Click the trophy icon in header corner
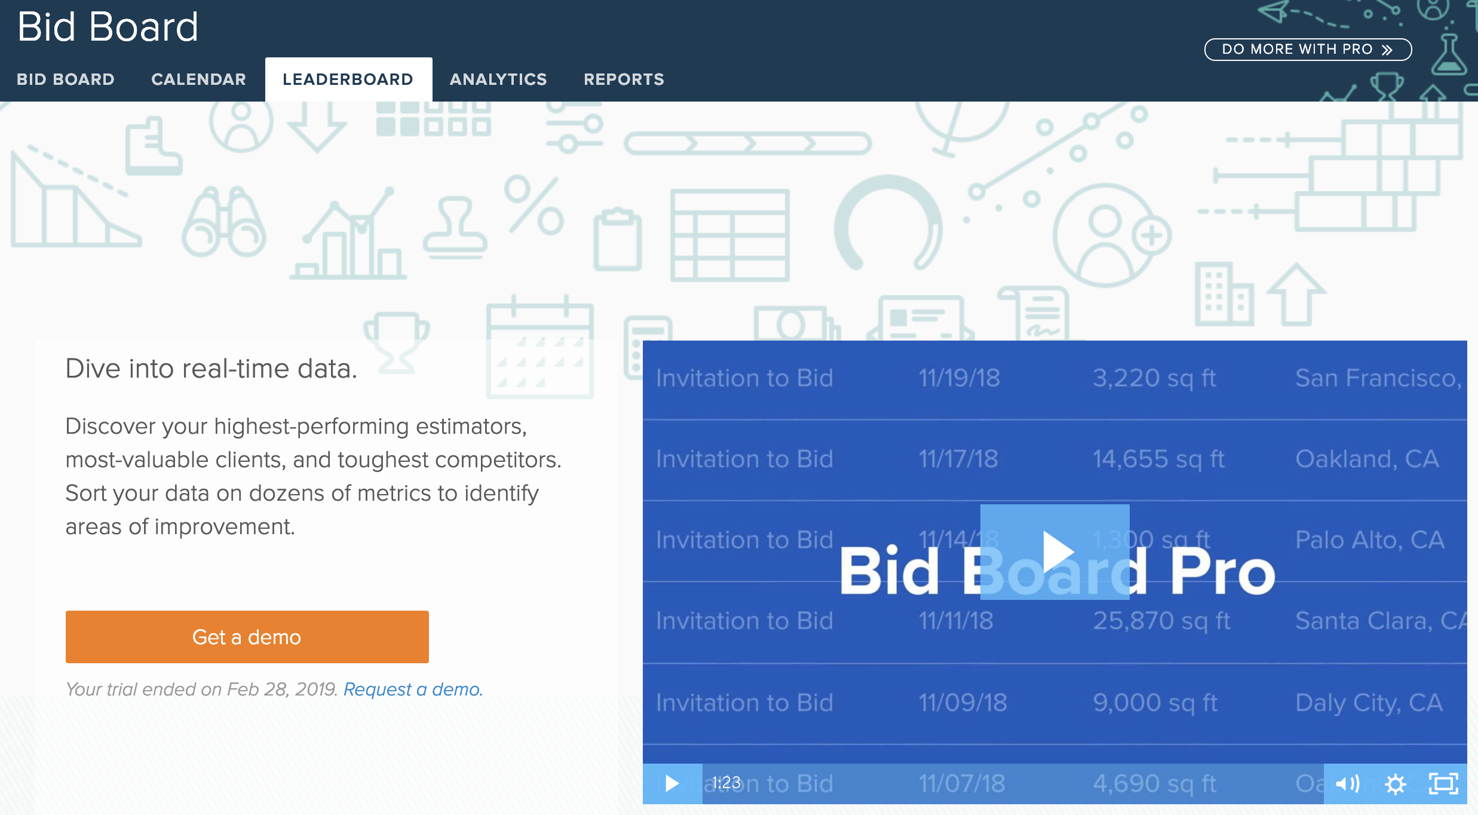The height and width of the screenshot is (815, 1478). point(1386,85)
